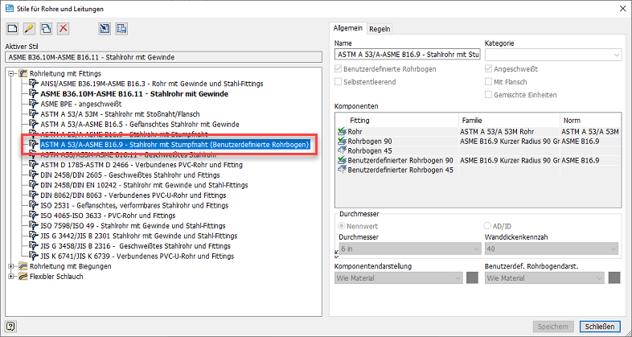Click the icon beside ASME BPE - angeschweißt
This screenshot has width=632, height=337.
click(x=34, y=104)
